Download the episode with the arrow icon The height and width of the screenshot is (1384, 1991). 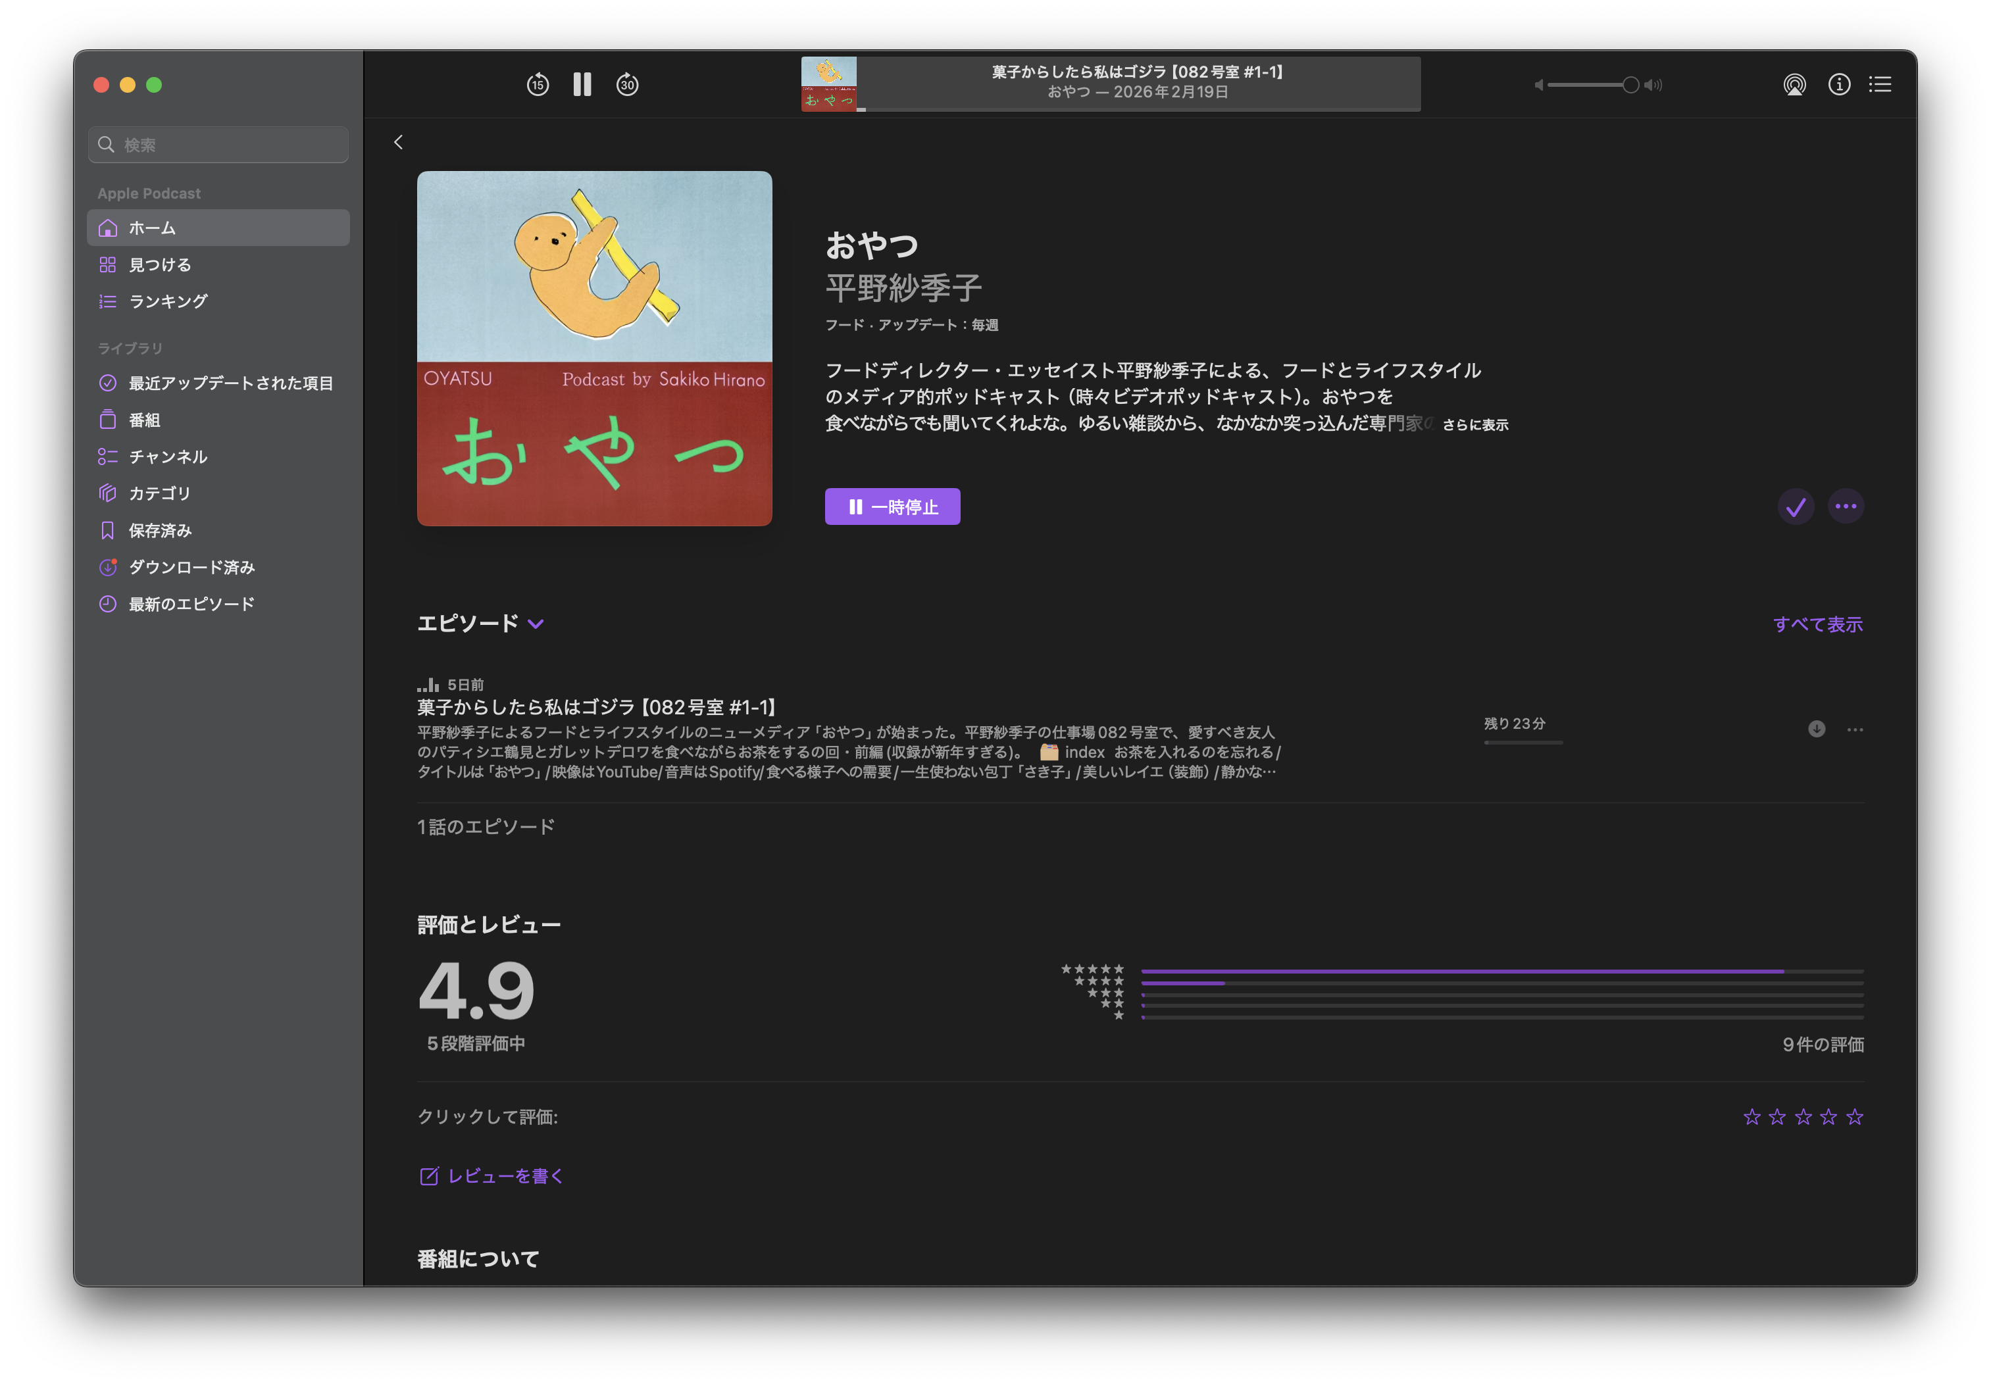click(1816, 729)
